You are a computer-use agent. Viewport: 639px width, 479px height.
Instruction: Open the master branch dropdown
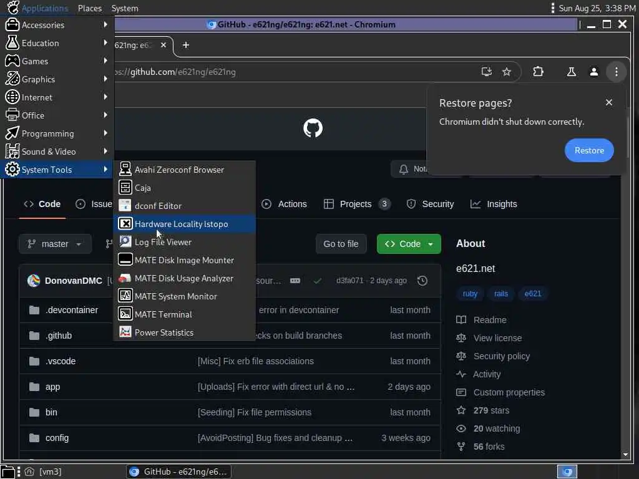(x=55, y=244)
